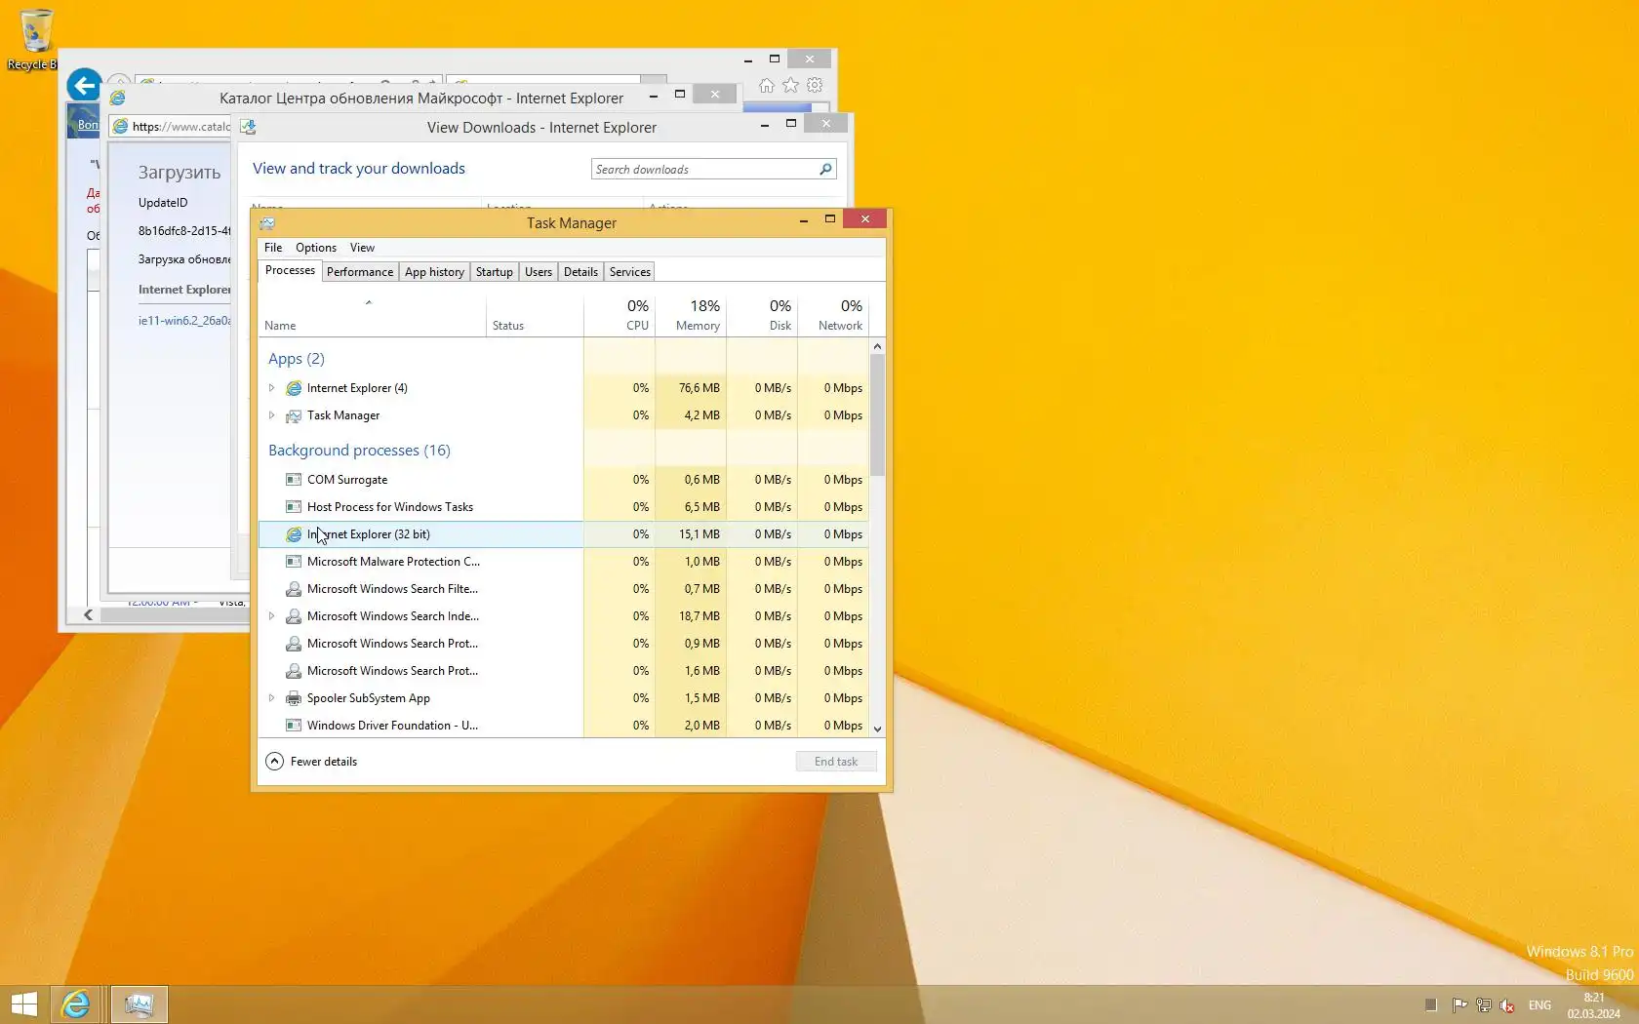Switch to the Startup tab
The height and width of the screenshot is (1024, 1639).
(x=495, y=272)
